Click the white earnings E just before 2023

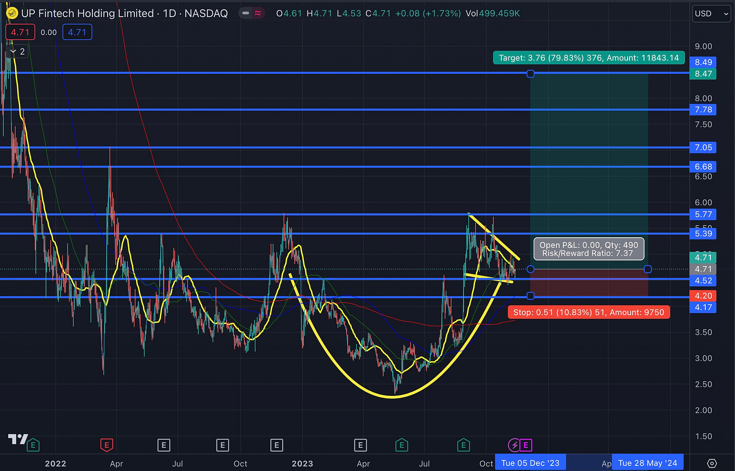(276, 445)
